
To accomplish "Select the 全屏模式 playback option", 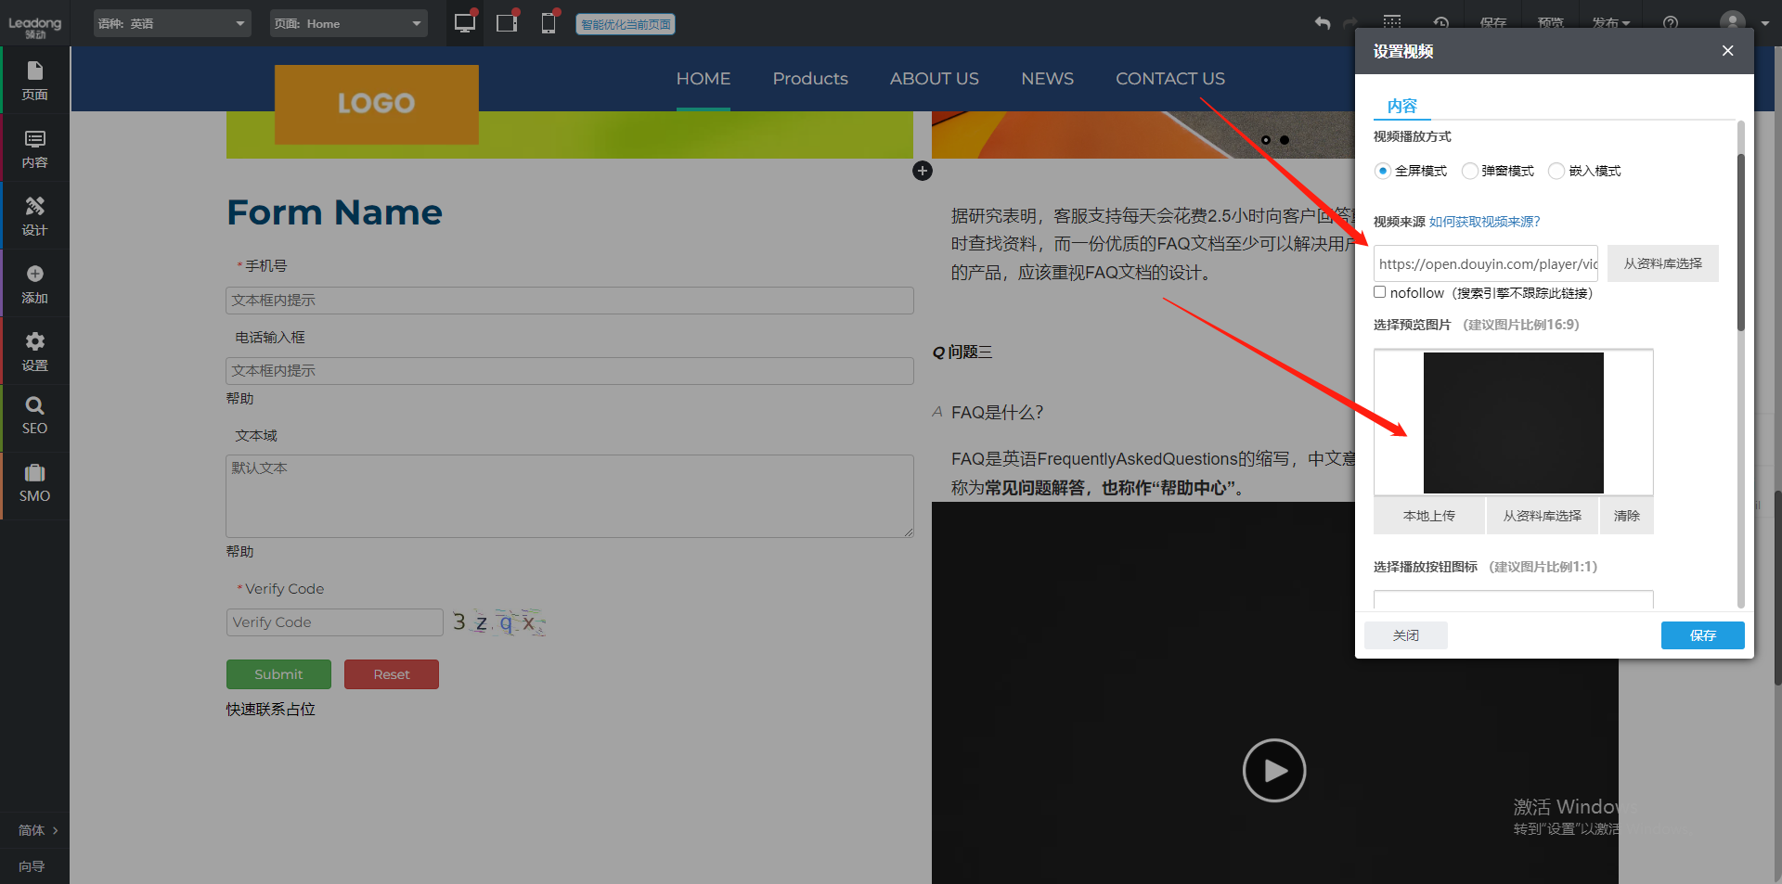I will coord(1382,171).
